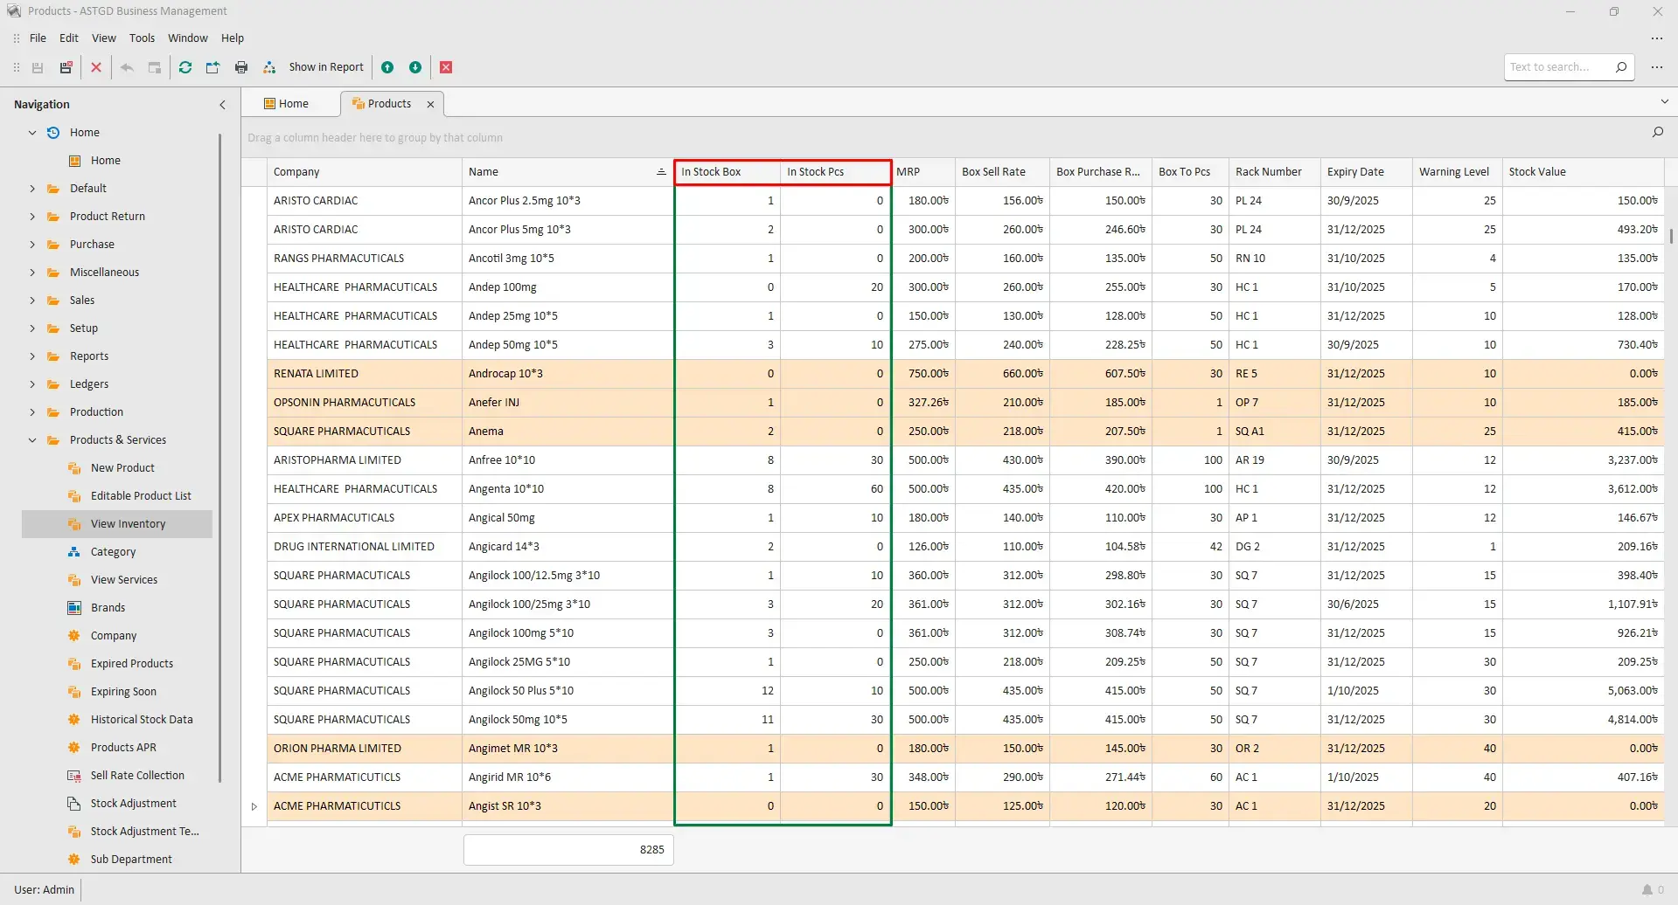Open Historical Stock Data in navigation
Viewport: 1678px width, 905px height.
[142, 720]
